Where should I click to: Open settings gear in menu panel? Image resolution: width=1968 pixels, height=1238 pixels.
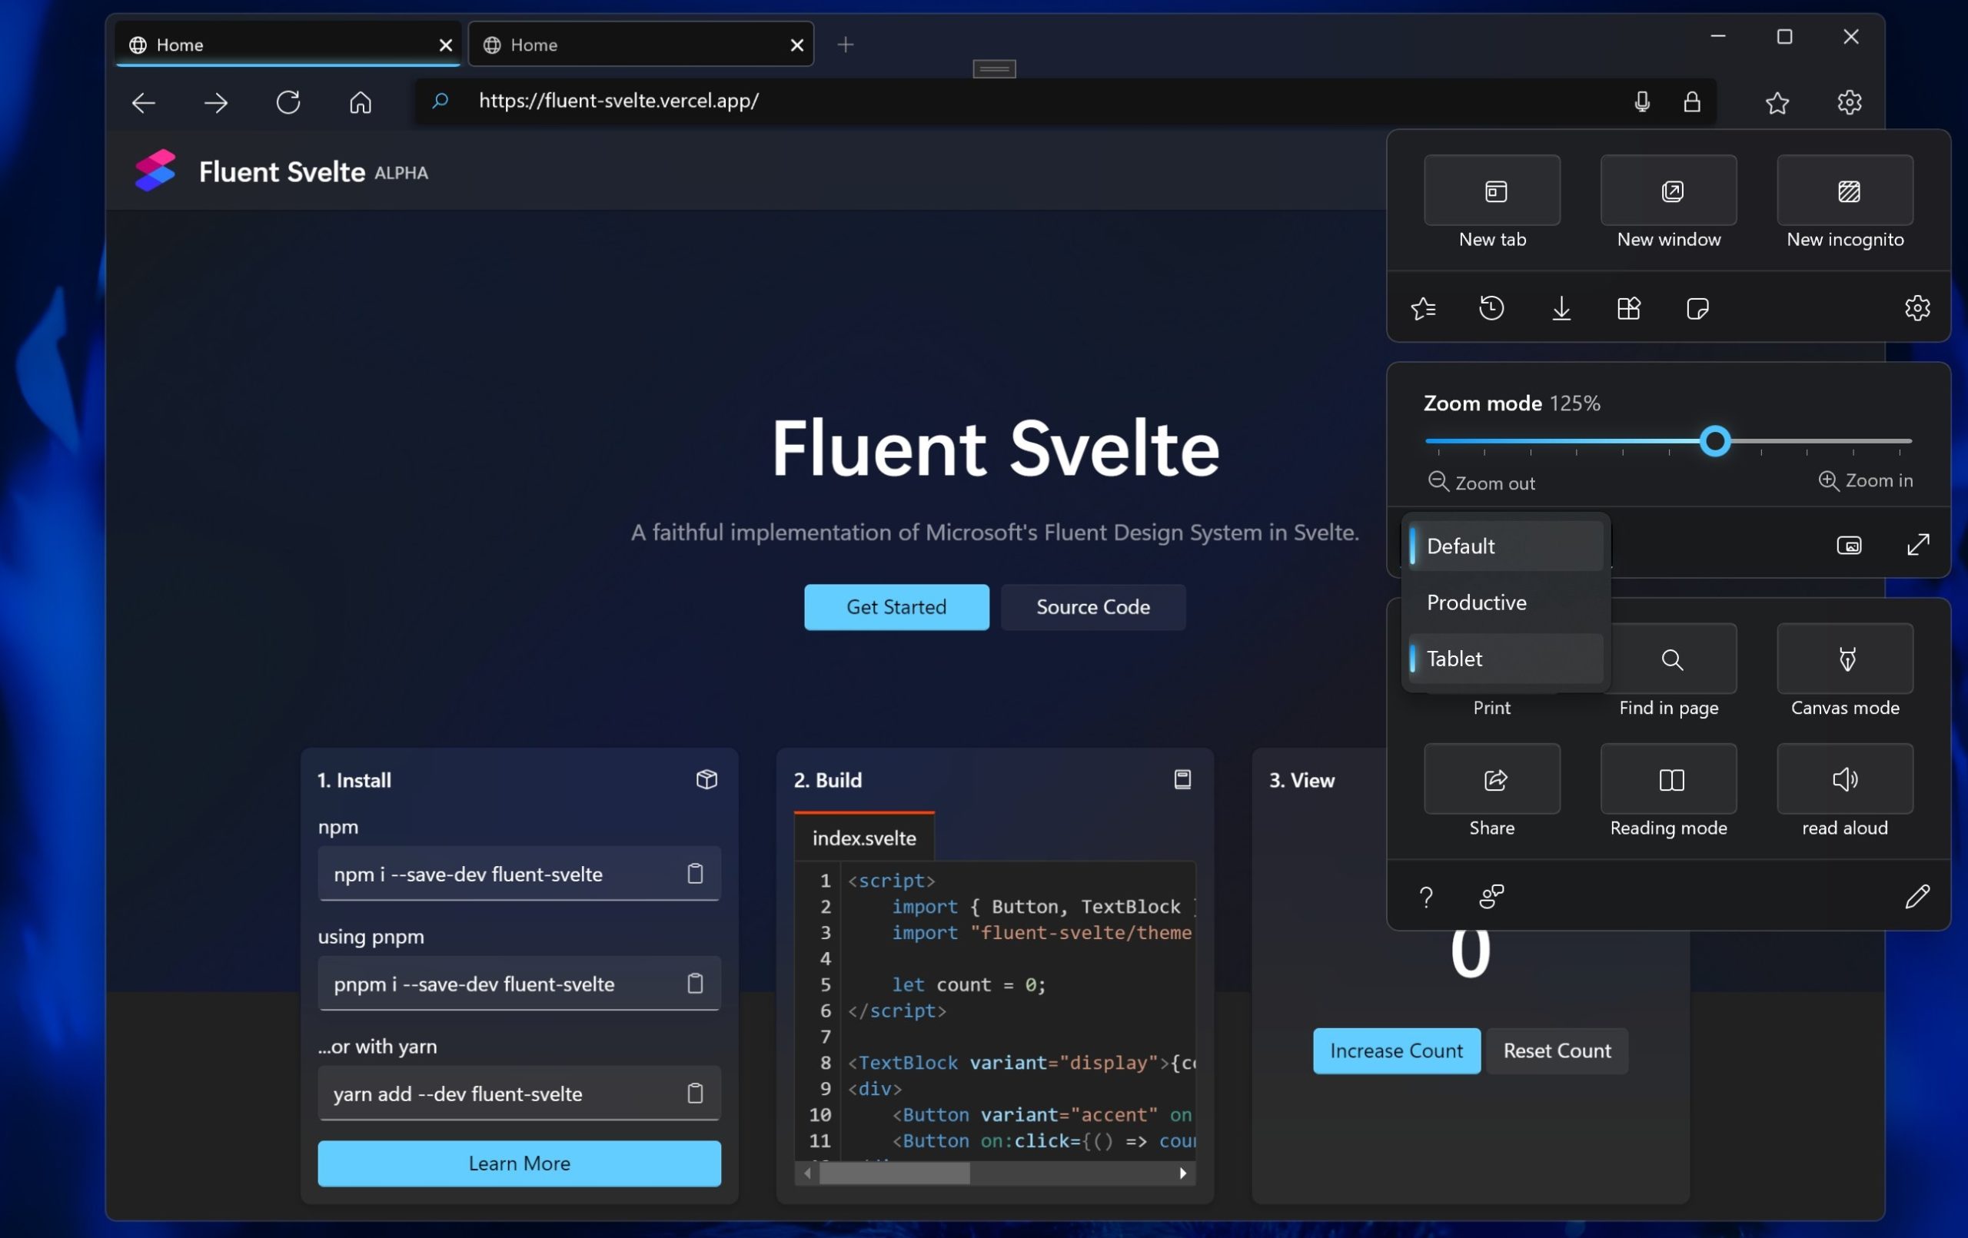click(x=1917, y=308)
